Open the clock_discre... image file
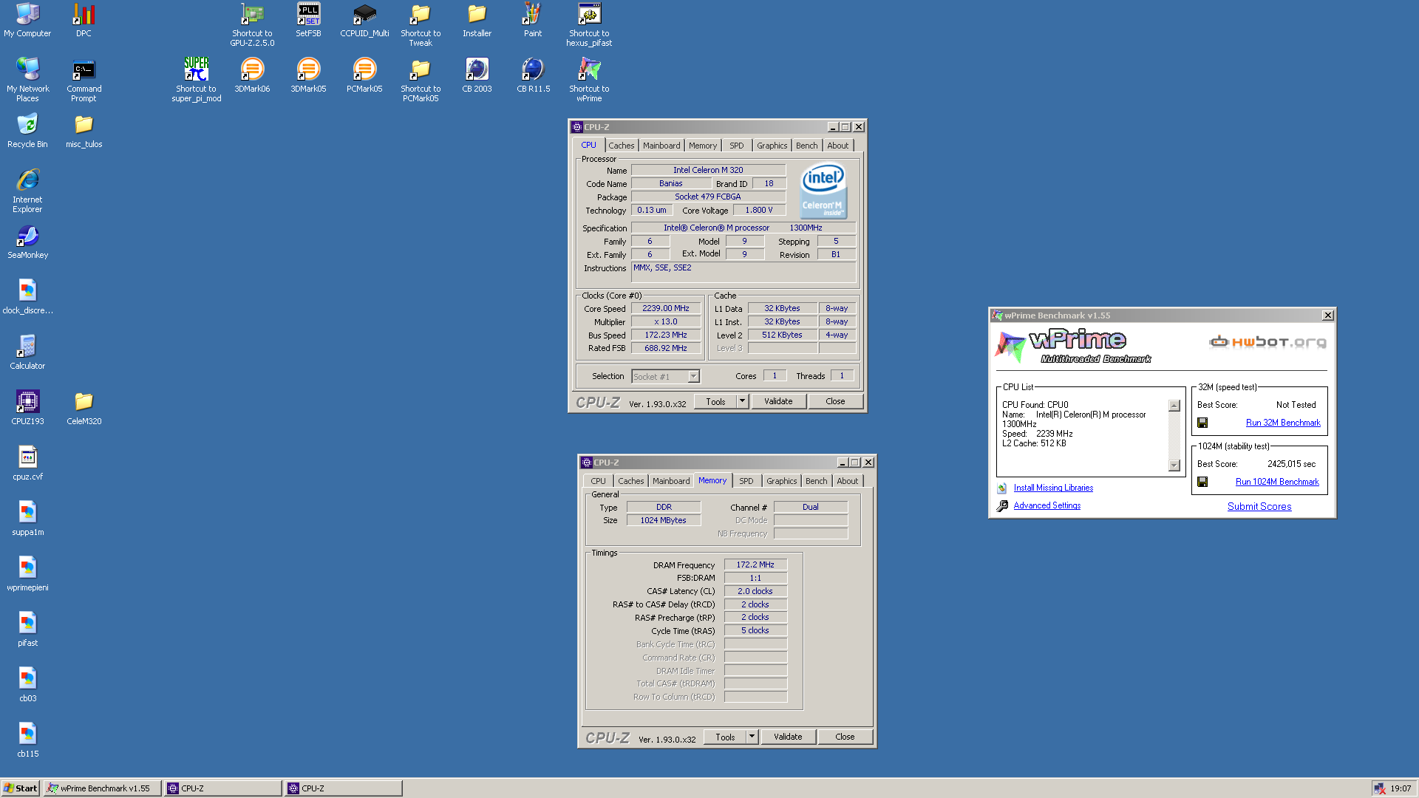 27,296
